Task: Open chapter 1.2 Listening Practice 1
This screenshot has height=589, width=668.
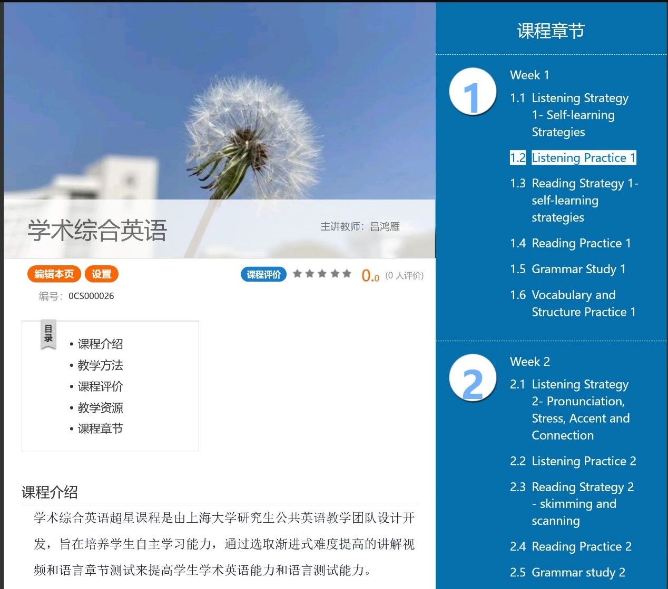Action: pyautogui.click(x=583, y=158)
